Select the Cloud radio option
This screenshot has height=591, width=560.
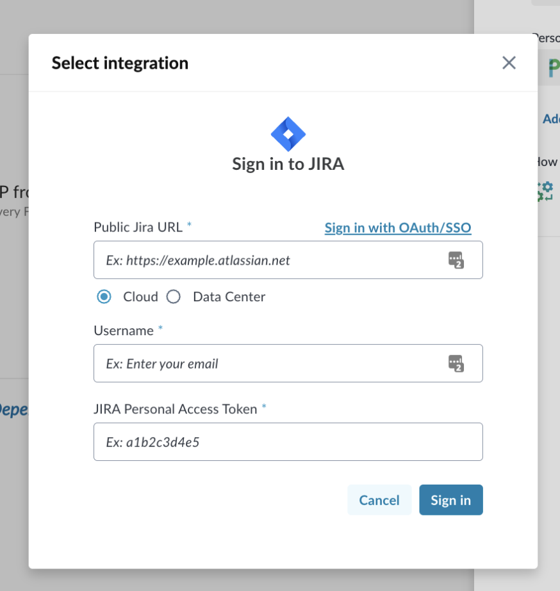point(104,297)
